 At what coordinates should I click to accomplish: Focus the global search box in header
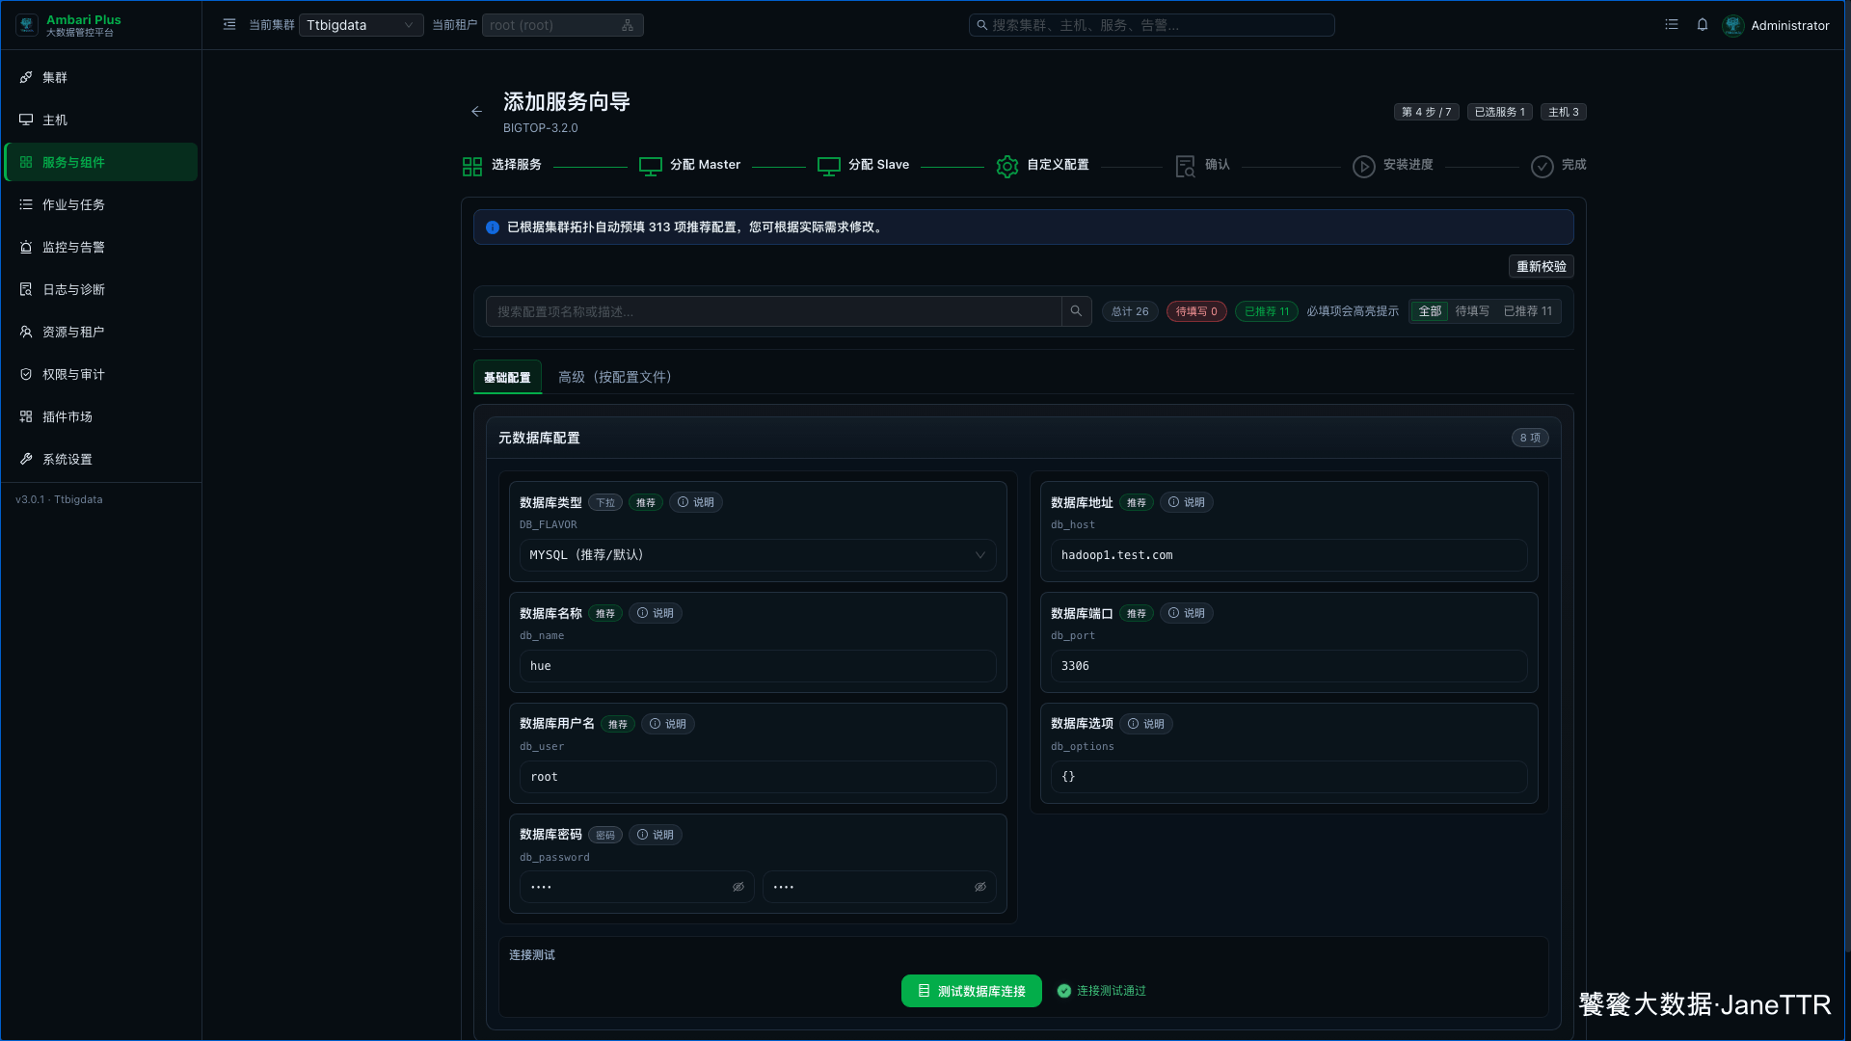point(1152,25)
